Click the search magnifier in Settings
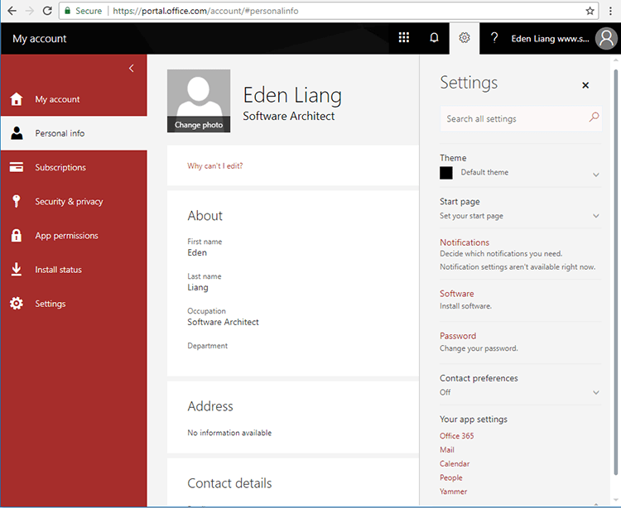Viewport: 621px width, 508px height. pos(593,118)
